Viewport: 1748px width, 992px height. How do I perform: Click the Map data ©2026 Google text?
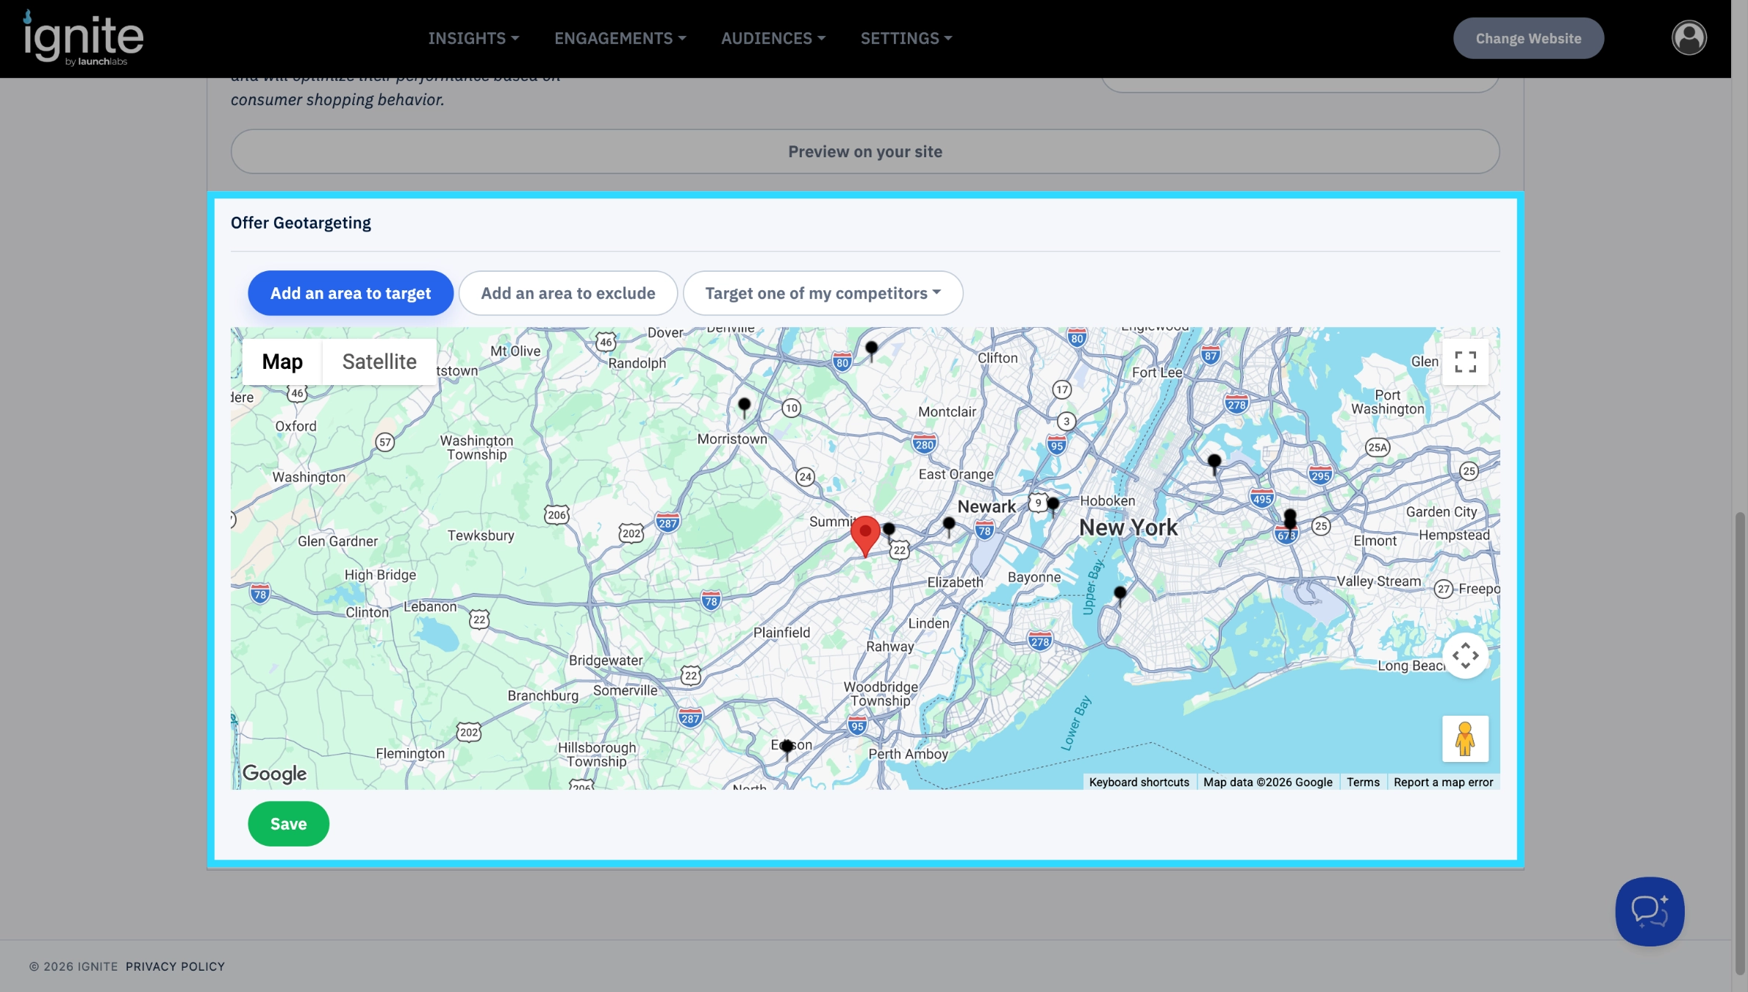[x=1267, y=782]
